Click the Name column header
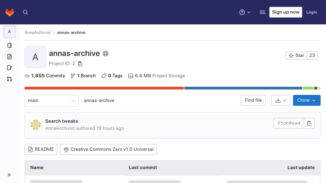 pyautogui.click(x=37, y=168)
